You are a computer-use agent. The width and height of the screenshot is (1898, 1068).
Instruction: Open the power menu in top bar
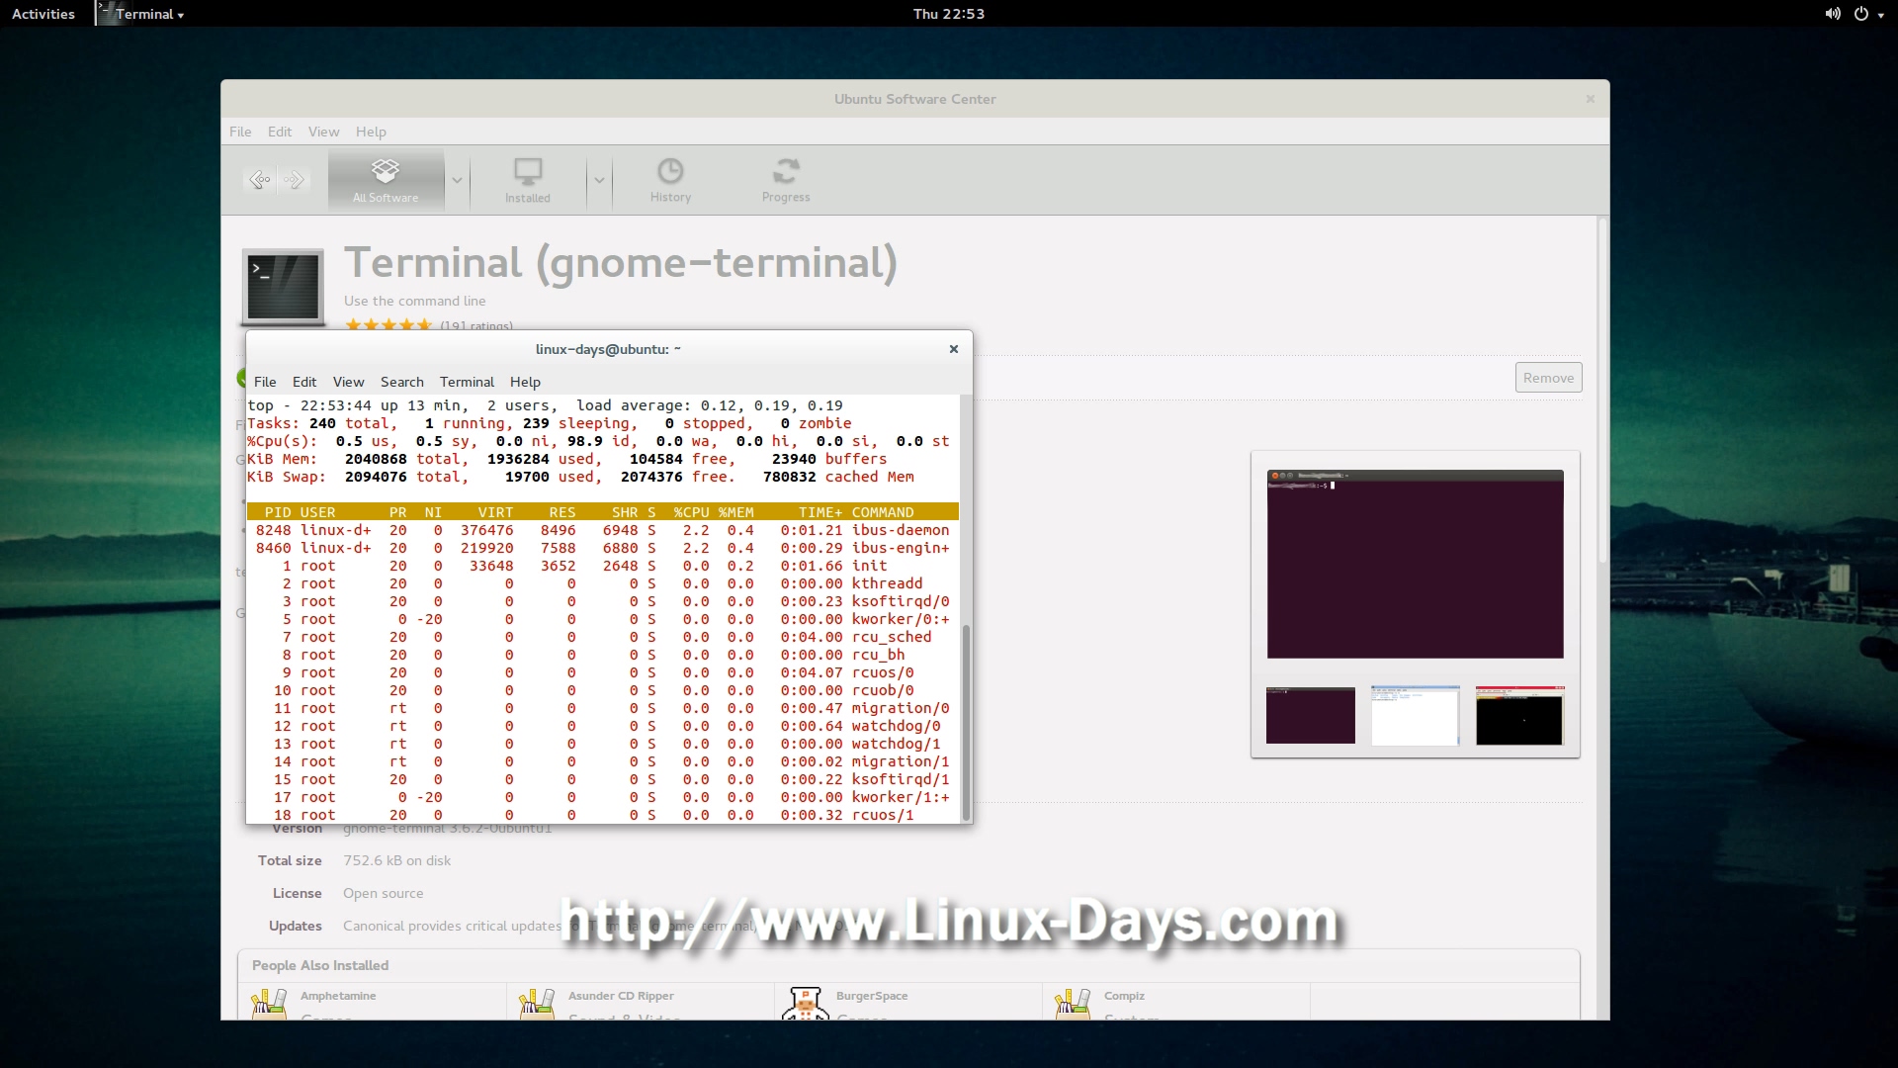(x=1868, y=14)
